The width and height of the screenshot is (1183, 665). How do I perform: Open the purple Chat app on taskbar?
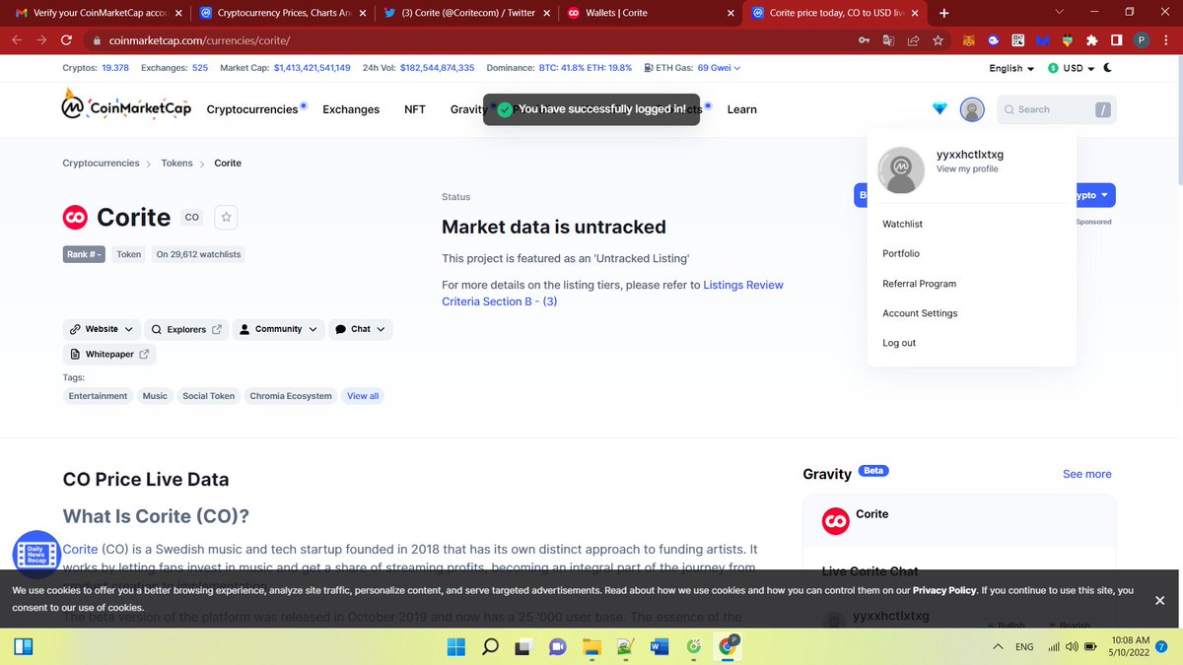tap(558, 646)
